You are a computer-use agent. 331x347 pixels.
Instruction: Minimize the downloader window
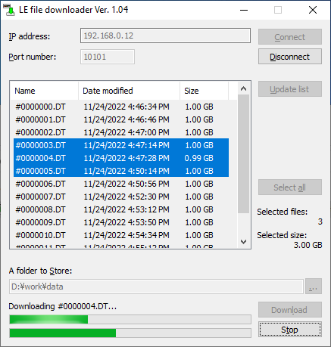point(244,10)
